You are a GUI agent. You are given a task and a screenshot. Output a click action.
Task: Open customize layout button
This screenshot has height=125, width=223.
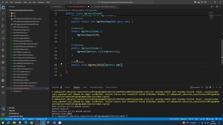pos(206,2)
